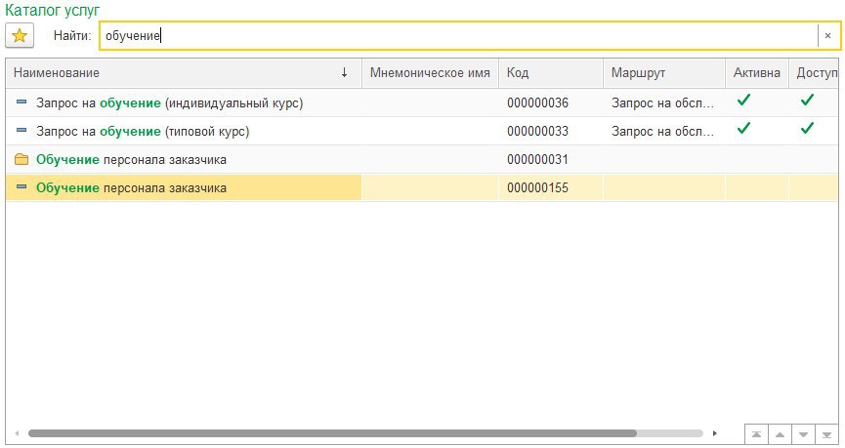Add to favorites with the star button
The image size is (845, 448).
(x=20, y=36)
